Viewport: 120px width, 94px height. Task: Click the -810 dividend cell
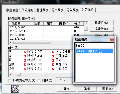coord(77,27)
